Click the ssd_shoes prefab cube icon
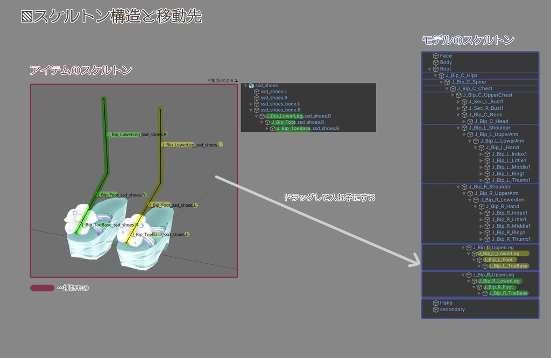 (251, 86)
